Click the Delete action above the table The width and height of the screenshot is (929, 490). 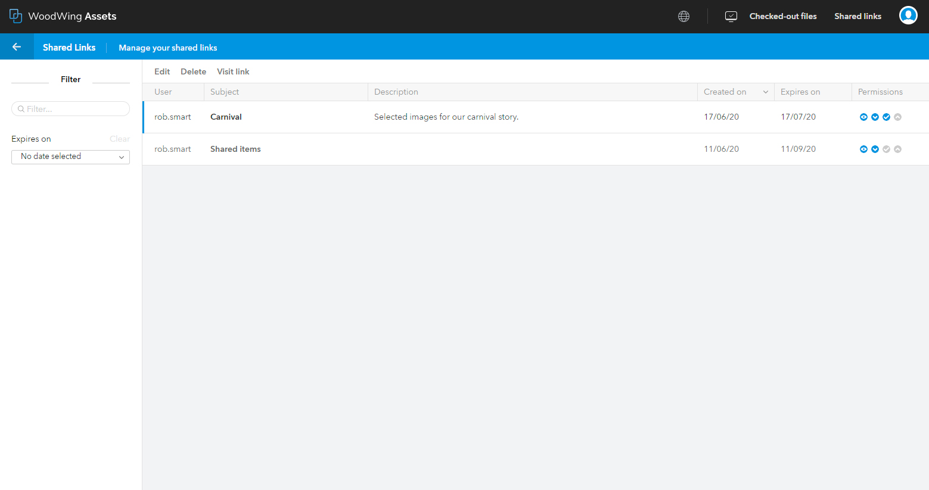coord(193,71)
